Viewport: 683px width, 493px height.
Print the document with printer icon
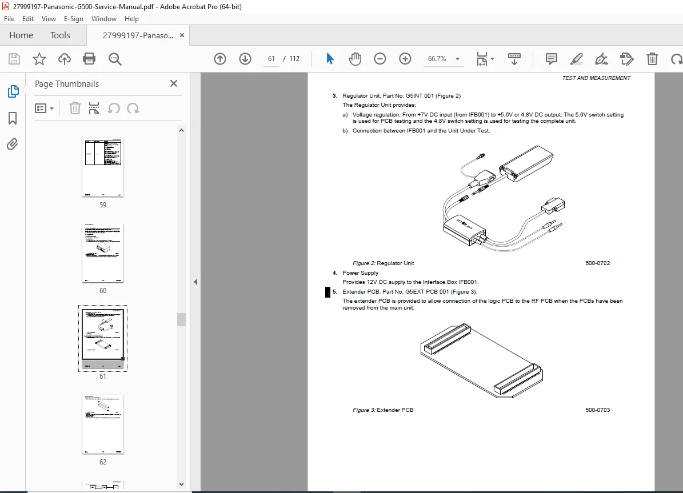89,59
